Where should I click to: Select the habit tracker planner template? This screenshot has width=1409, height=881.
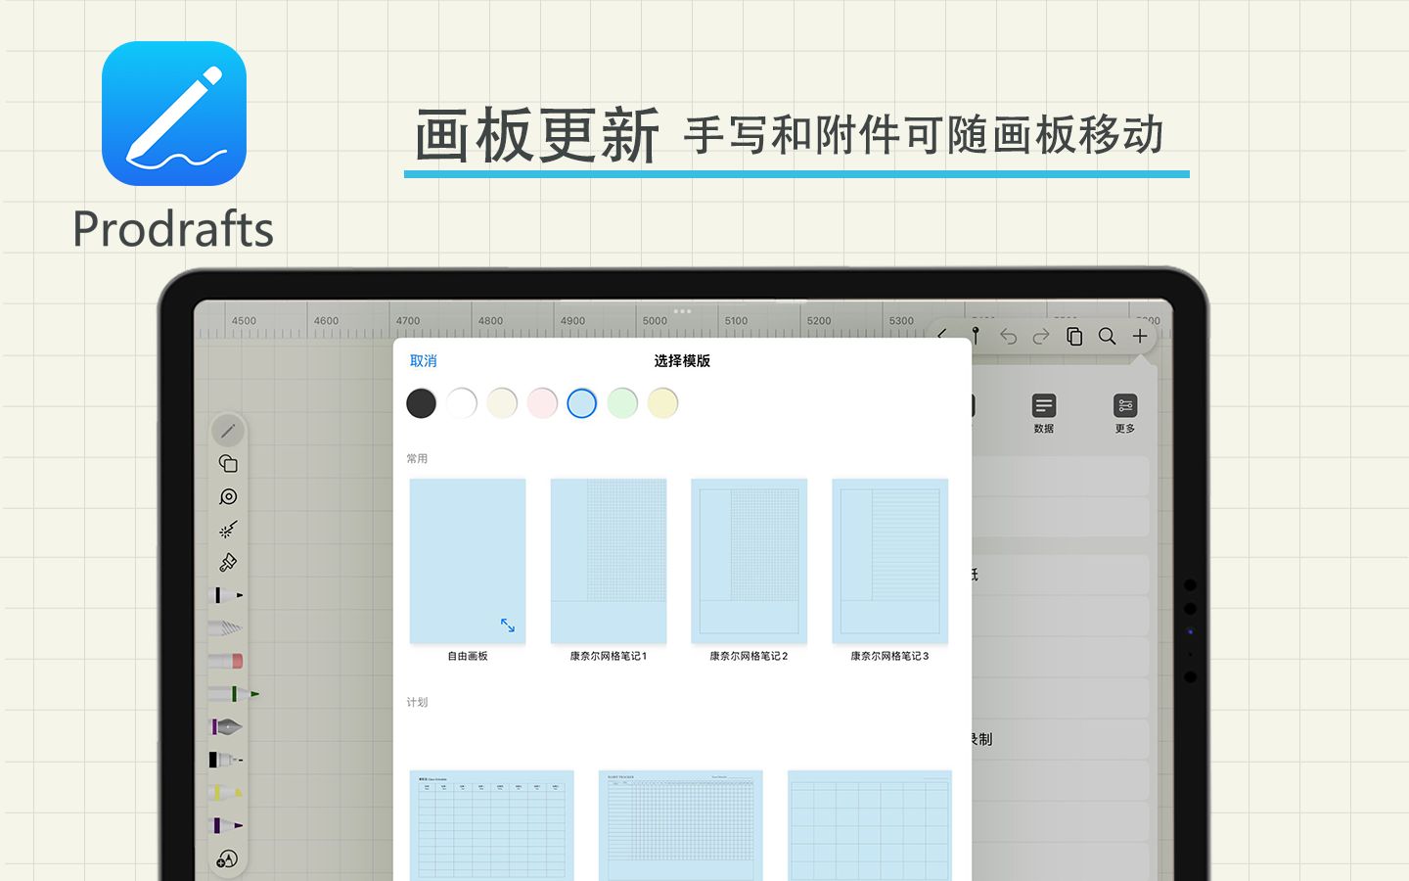pyautogui.click(x=681, y=825)
